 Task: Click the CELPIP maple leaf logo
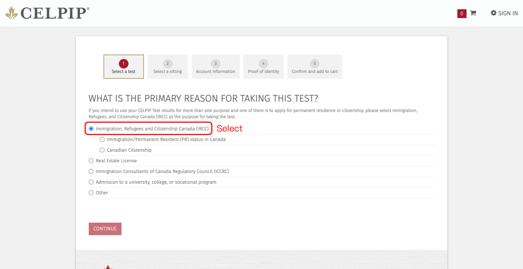(x=12, y=13)
